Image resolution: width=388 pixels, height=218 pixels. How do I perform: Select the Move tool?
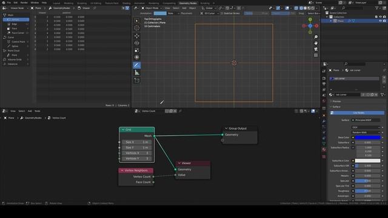[x=137, y=36]
